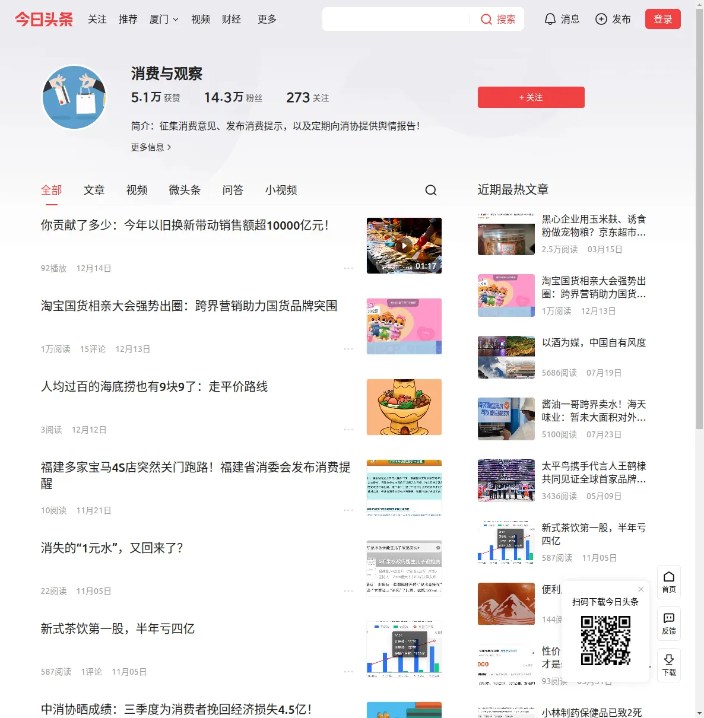
Task: Open sidebar thumbnail for 黑心企业 pet food article
Action: tap(506, 234)
